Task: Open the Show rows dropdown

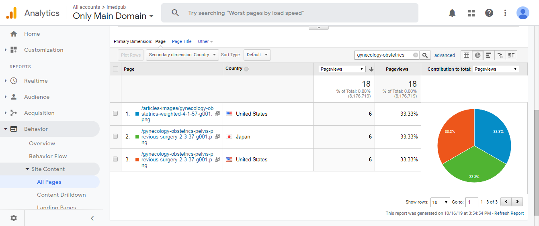Action: pyautogui.click(x=440, y=202)
